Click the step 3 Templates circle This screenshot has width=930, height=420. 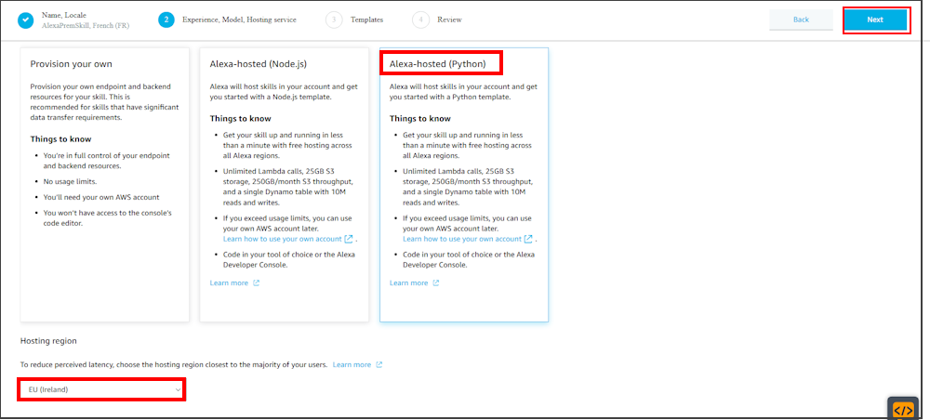333,20
